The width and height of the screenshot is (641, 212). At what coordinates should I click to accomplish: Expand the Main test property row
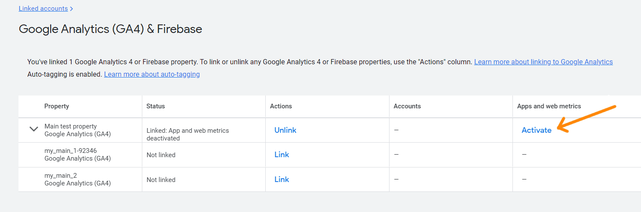[x=34, y=129]
